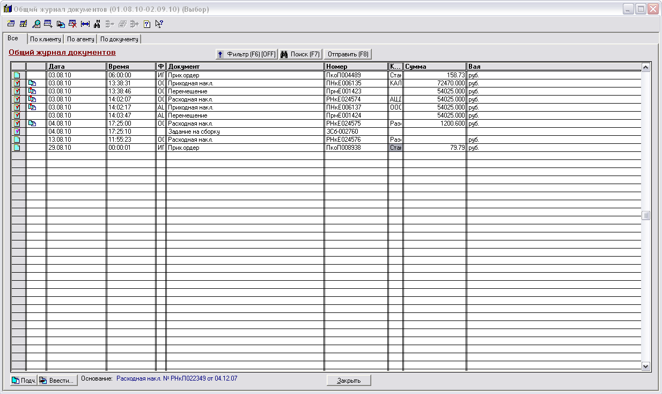662x394 pixels.
Task: Click the add row plus icon
Action: point(48,24)
